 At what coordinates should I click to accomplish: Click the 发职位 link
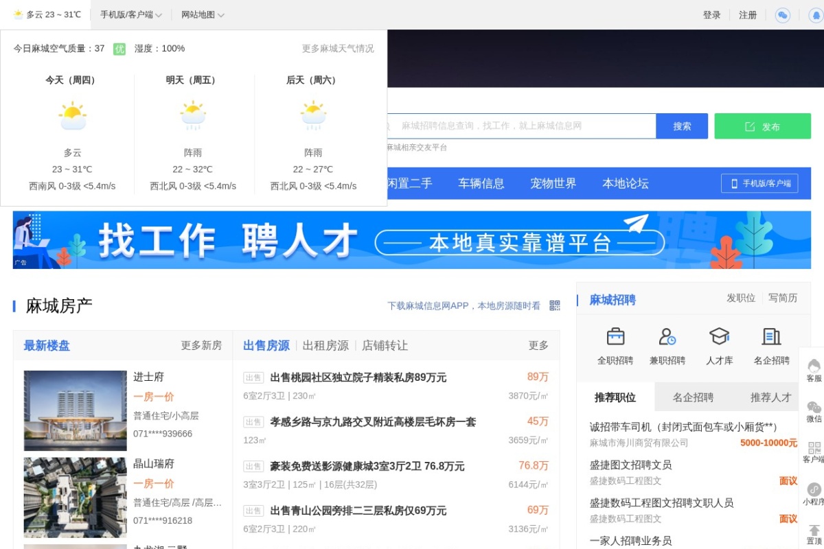pos(741,298)
